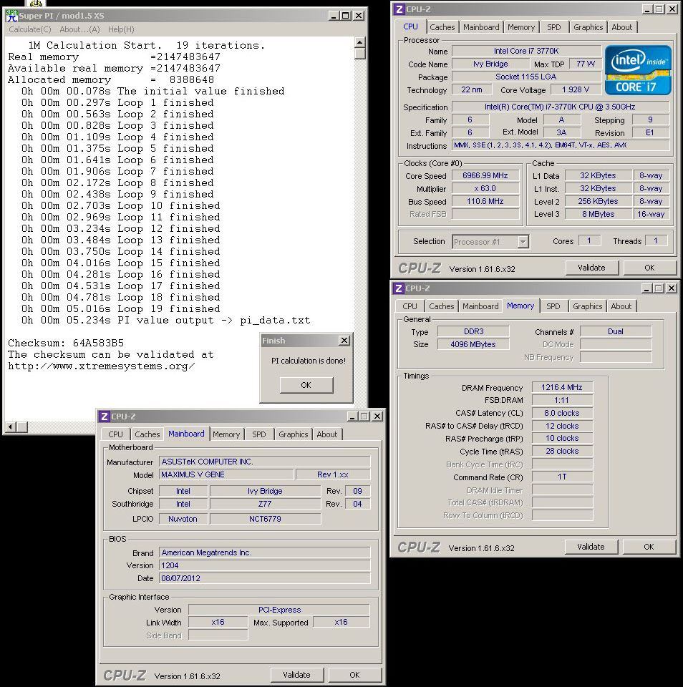Switch to SPD tab in top CPU-Z window
The height and width of the screenshot is (687, 683).
pyautogui.click(x=553, y=27)
